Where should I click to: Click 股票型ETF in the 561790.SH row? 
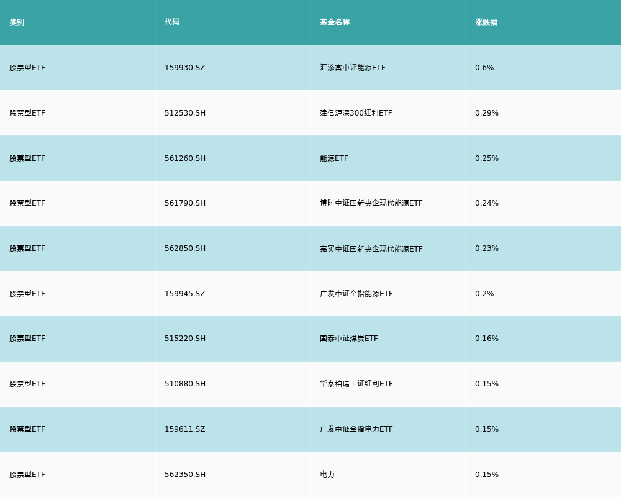tap(27, 203)
